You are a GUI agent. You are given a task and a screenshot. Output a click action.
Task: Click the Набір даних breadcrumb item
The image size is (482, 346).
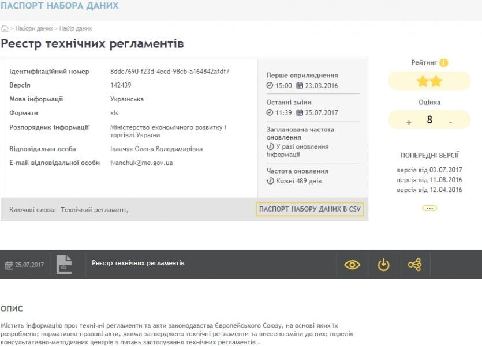click(76, 28)
